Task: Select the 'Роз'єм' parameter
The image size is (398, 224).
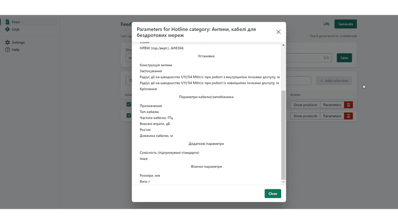Action: (145, 130)
